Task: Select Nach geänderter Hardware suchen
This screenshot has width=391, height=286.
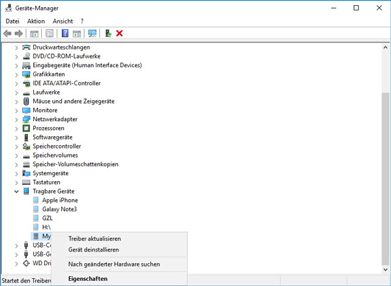Action: click(x=114, y=265)
